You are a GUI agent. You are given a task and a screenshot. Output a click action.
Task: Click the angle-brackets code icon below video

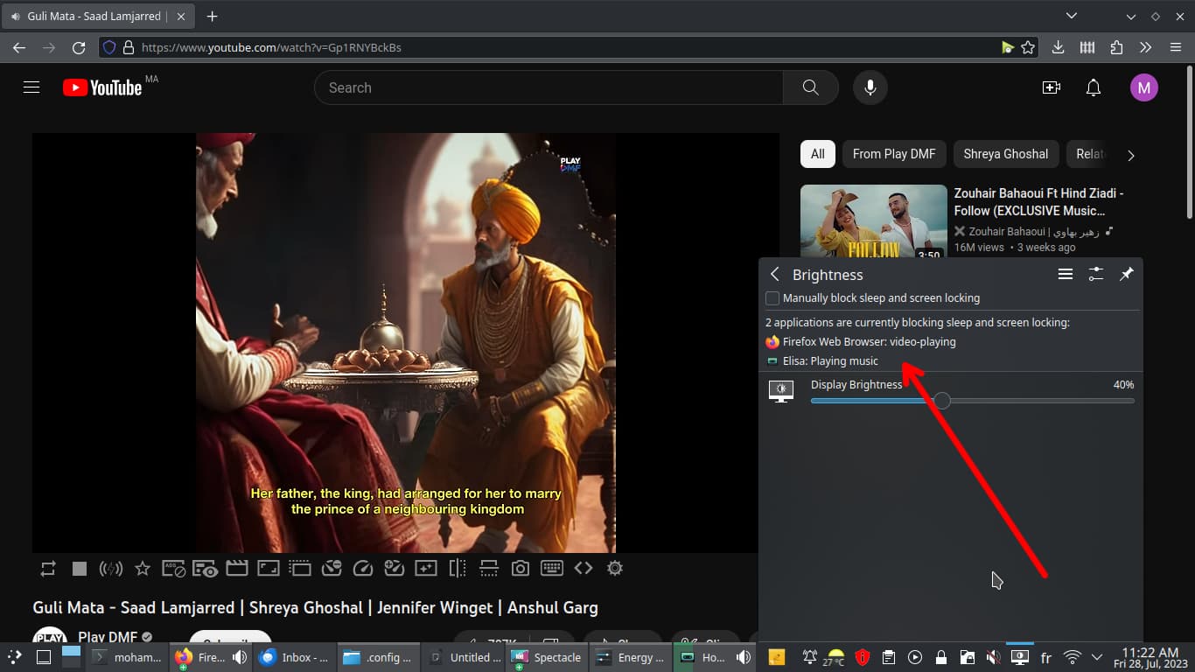[x=584, y=569]
